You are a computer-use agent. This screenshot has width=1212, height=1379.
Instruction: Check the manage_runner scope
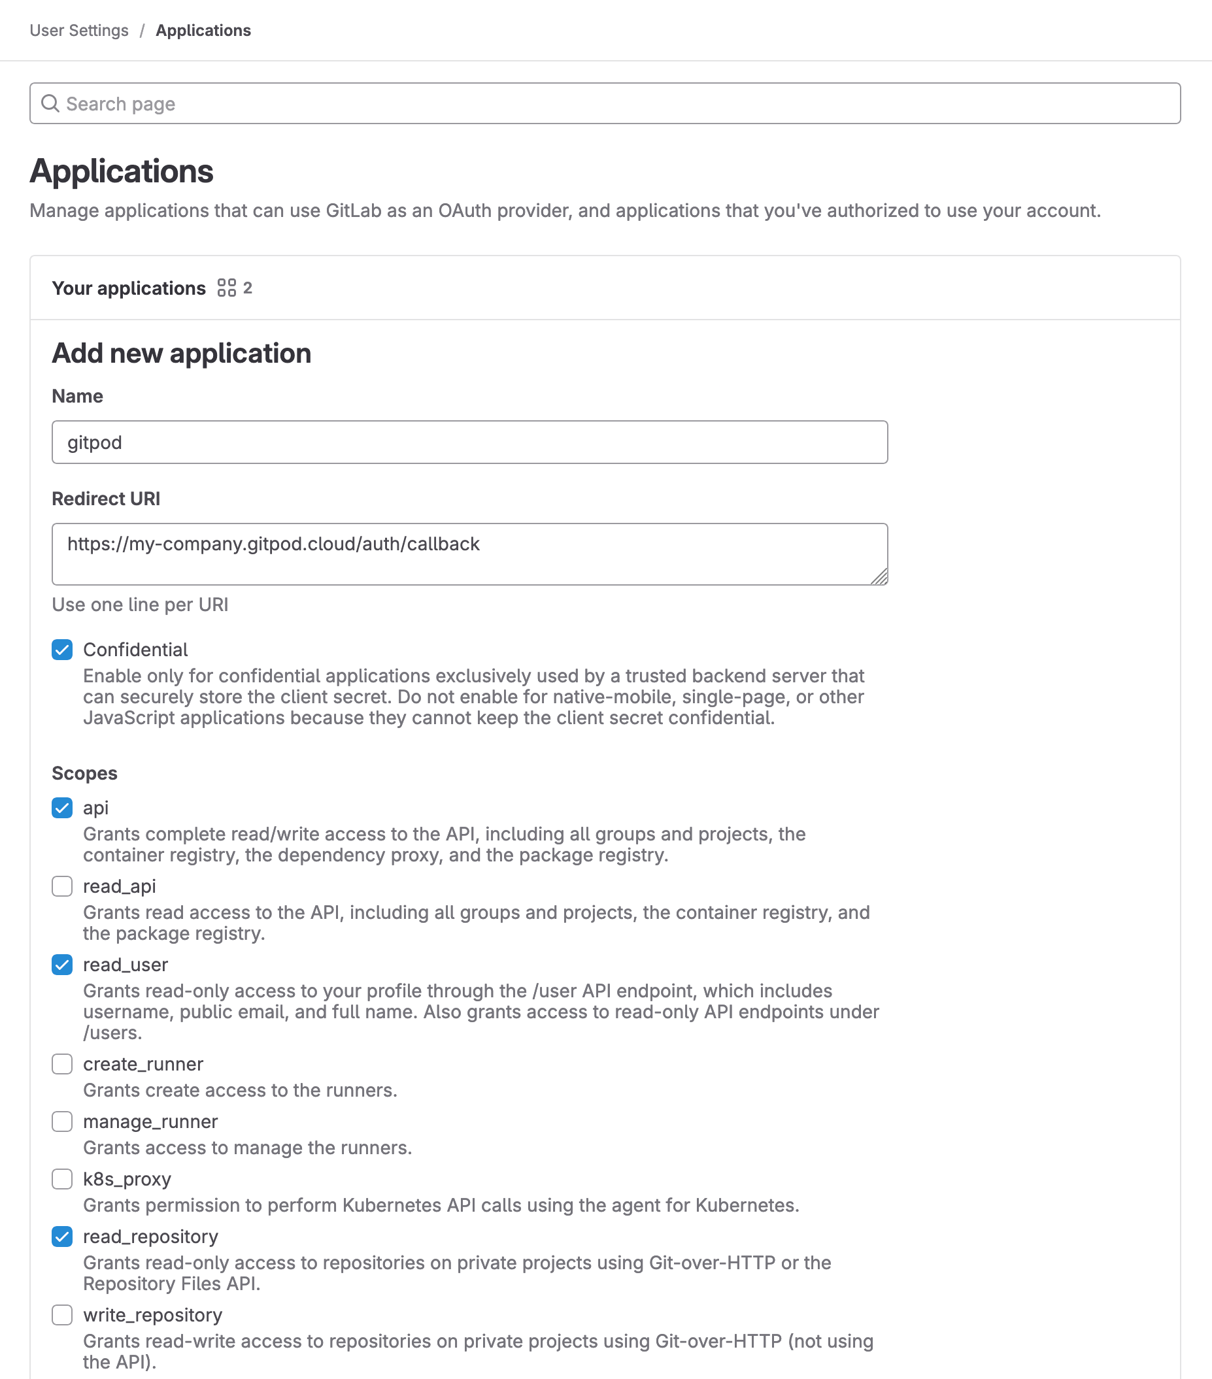click(x=62, y=1121)
